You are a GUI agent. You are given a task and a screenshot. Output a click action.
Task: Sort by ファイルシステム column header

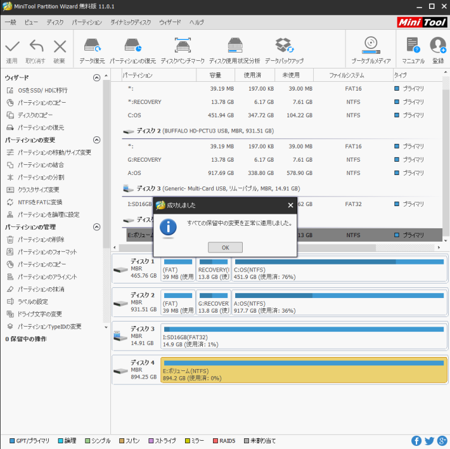tap(353, 75)
